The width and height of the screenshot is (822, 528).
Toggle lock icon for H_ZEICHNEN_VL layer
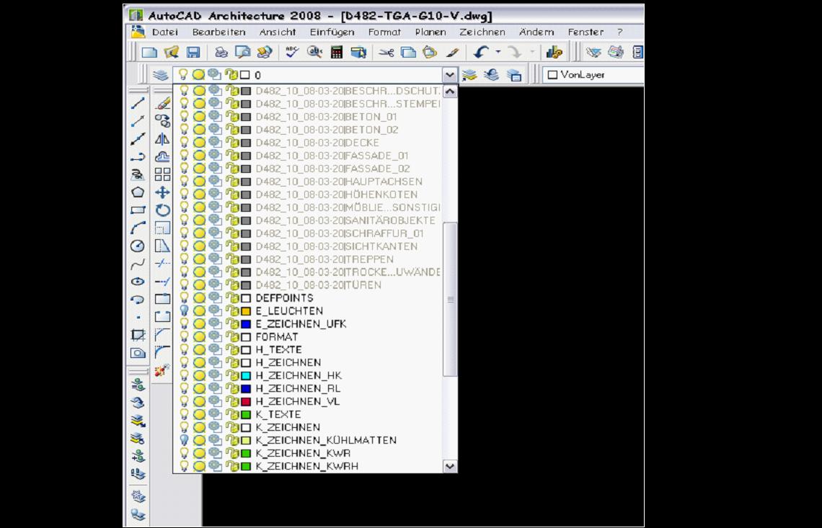pyautogui.click(x=231, y=401)
